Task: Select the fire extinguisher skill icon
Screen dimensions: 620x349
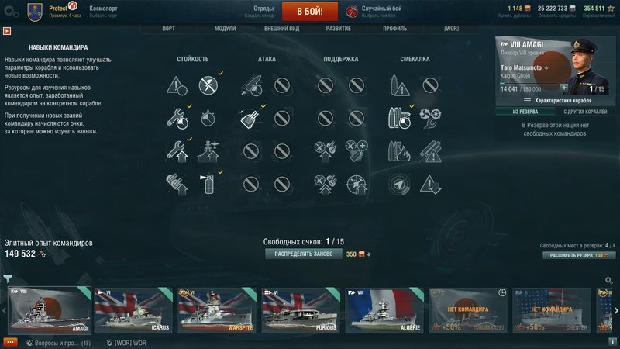Action: 208,184
